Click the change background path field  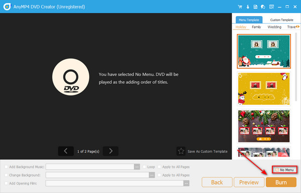click(97, 175)
